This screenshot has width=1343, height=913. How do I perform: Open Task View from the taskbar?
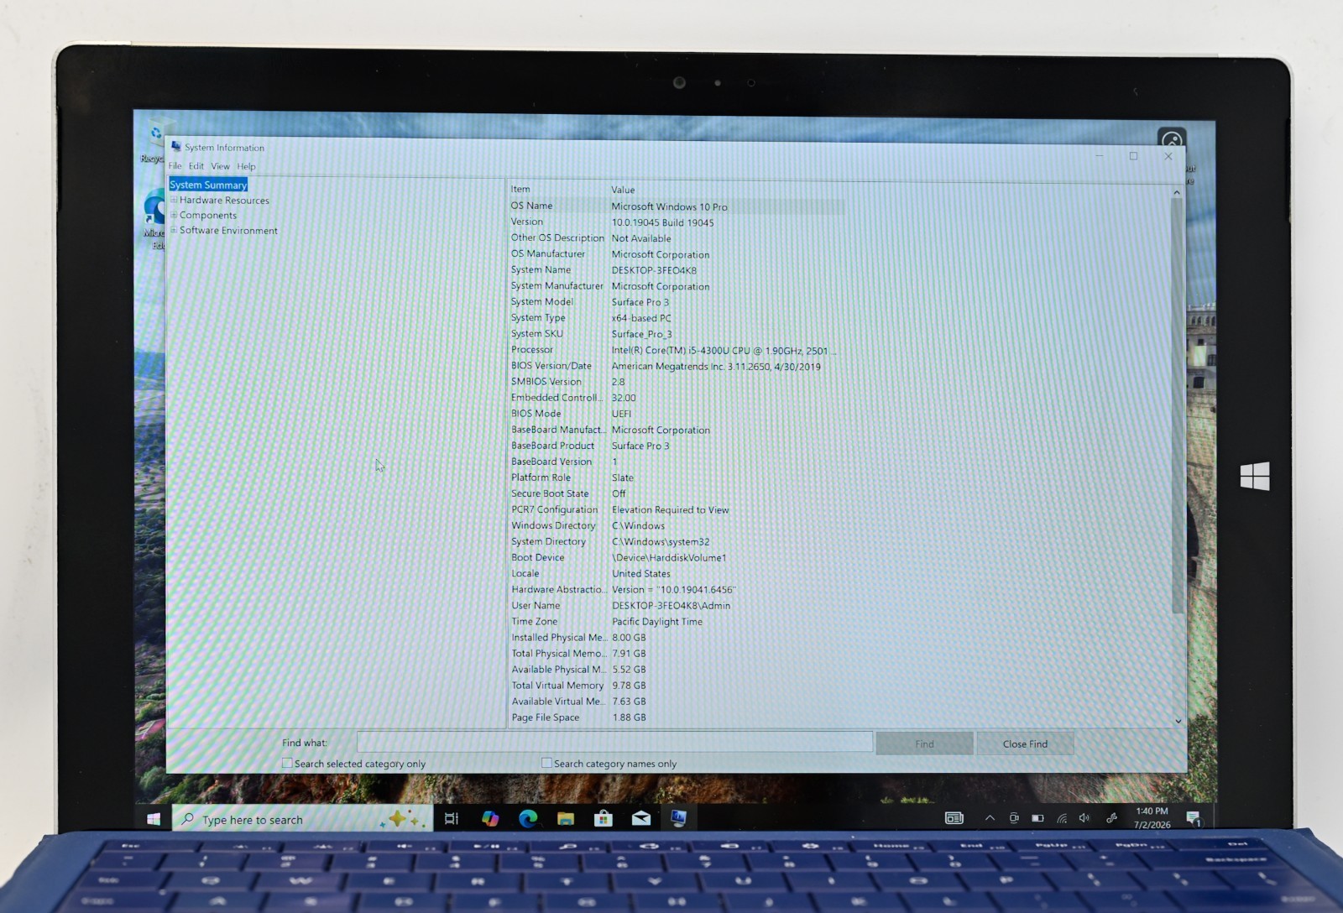pyautogui.click(x=452, y=819)
